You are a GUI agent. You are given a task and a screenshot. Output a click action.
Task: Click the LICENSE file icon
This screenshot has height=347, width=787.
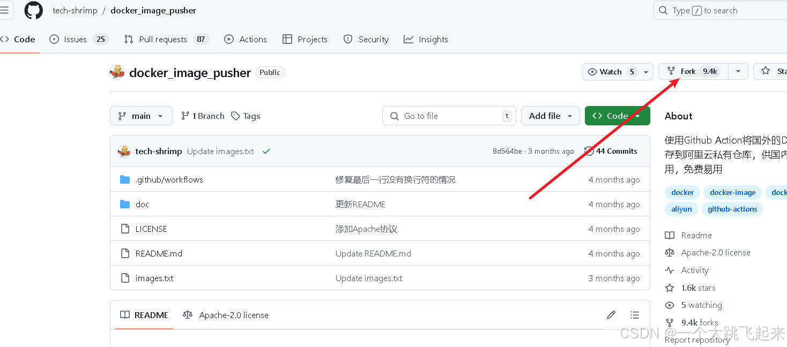125,229
